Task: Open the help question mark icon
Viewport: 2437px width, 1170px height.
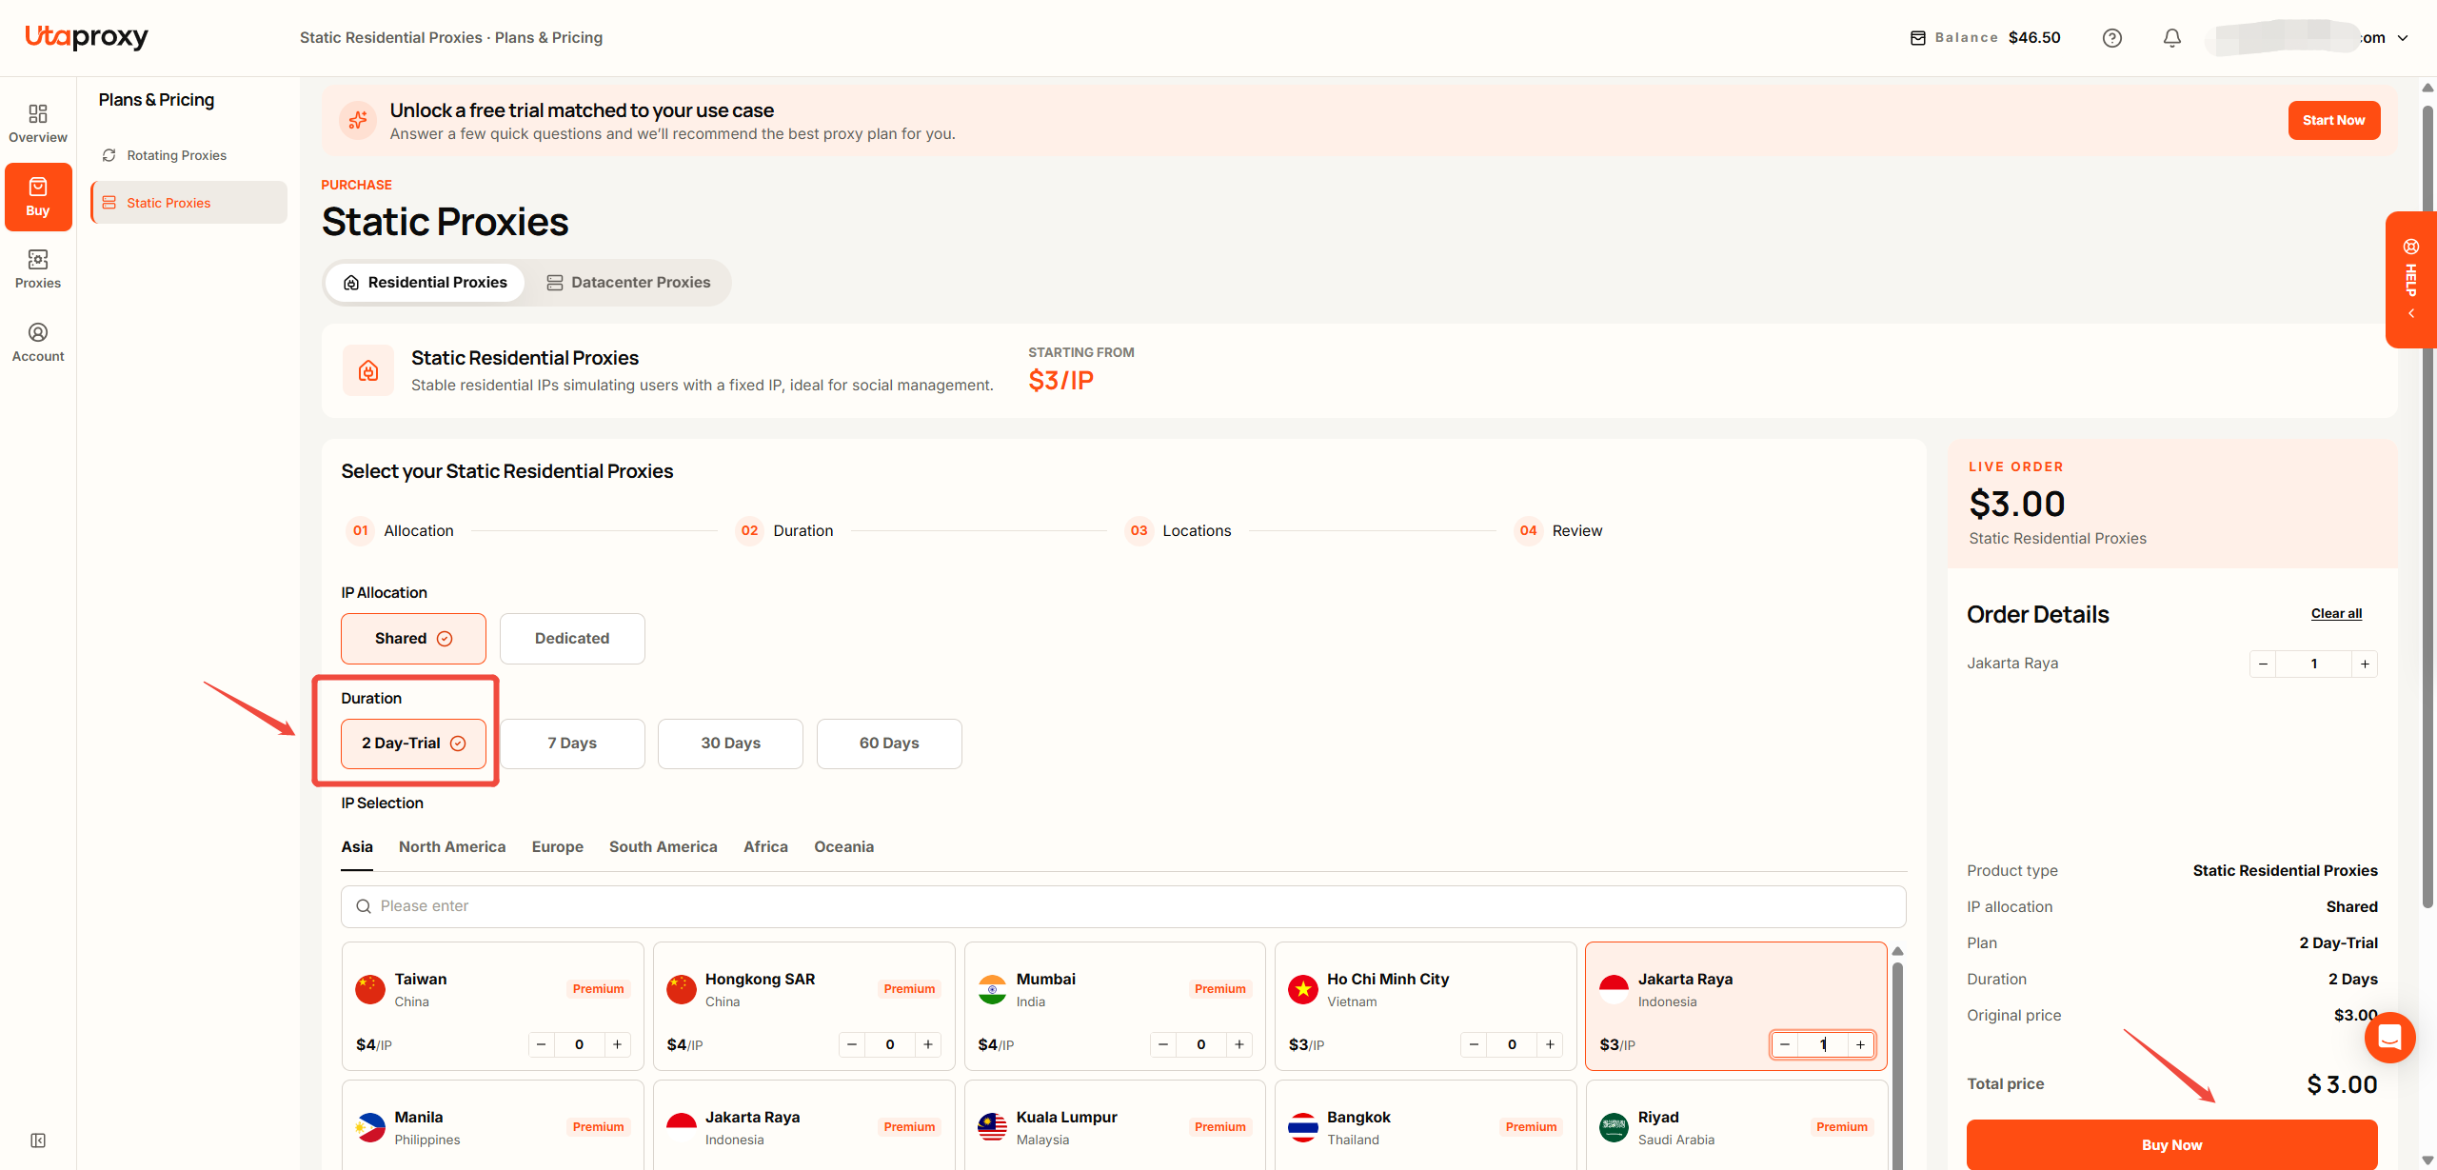Action: click(x=2111, y=38)
